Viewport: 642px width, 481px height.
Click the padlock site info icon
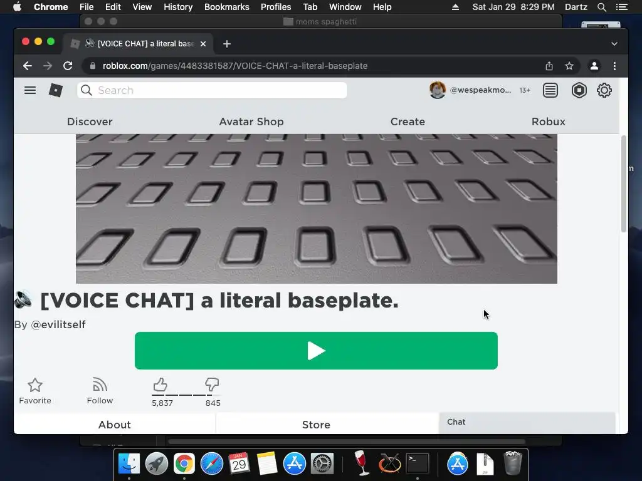pos(93,66)
